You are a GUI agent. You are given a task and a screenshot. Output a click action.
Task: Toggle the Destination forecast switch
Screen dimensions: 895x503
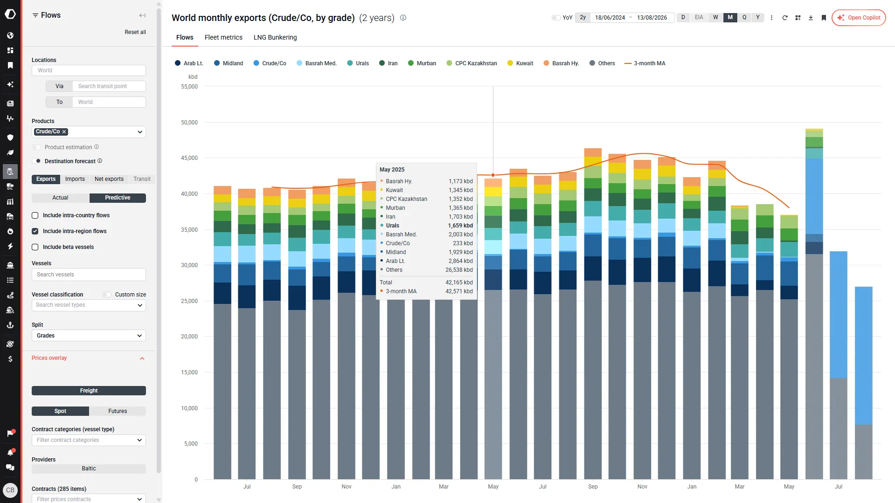36,161
